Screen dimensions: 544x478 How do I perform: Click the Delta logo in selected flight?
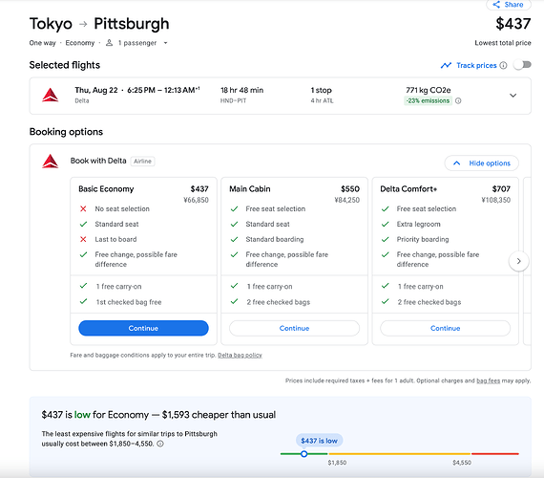(51, 95)
